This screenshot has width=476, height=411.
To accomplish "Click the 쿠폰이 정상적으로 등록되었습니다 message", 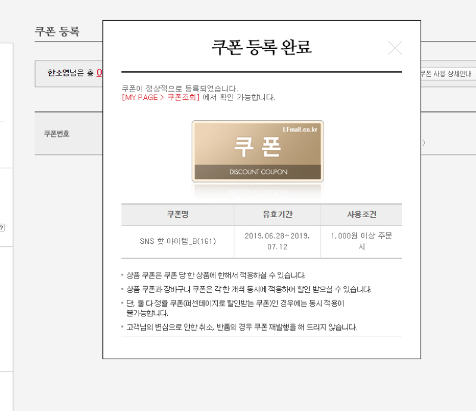I will point(180,88).
